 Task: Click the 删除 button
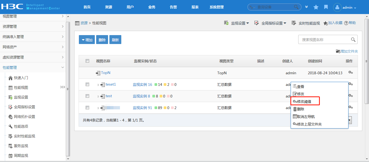(x=102, y=40)
